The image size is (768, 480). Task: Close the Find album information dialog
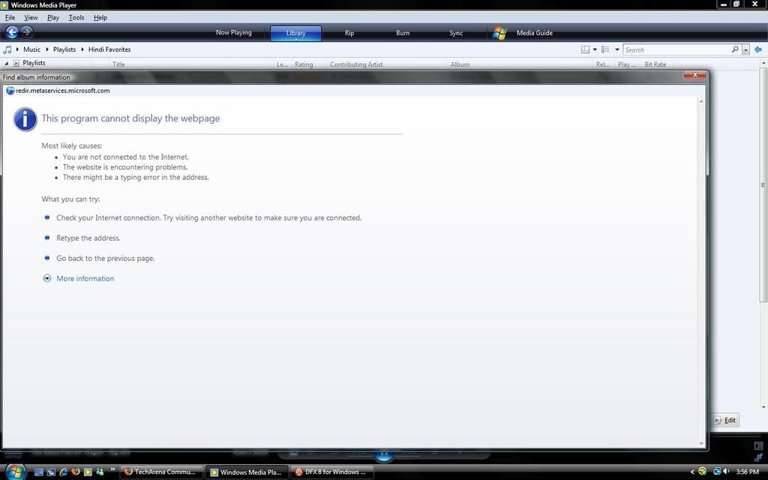pyautogui.click(x=695, y=75)
